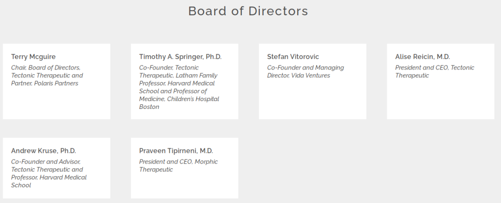Click empty lower area of Praveen Tipirneni card

point(184,186)
